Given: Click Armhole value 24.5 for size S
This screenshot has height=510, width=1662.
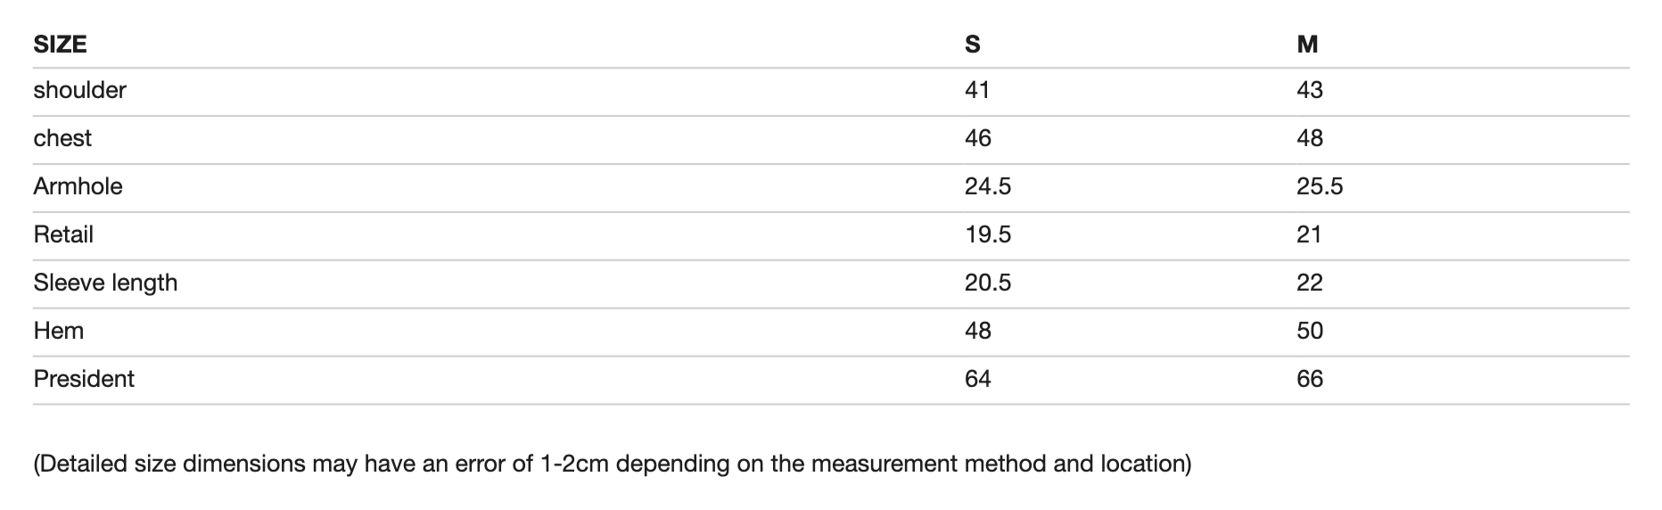Looking at the screenshot, I should pyautogui.click(x=987, y=186).
